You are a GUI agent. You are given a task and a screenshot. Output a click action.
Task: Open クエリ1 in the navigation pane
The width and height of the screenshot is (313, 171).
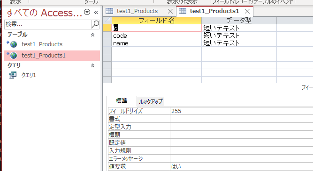pos(29,75)
